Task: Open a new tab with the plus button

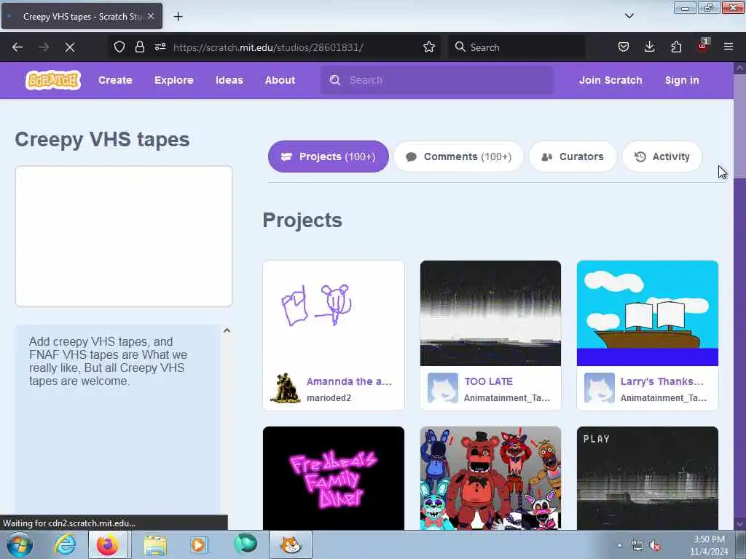Action: (178, 17)
